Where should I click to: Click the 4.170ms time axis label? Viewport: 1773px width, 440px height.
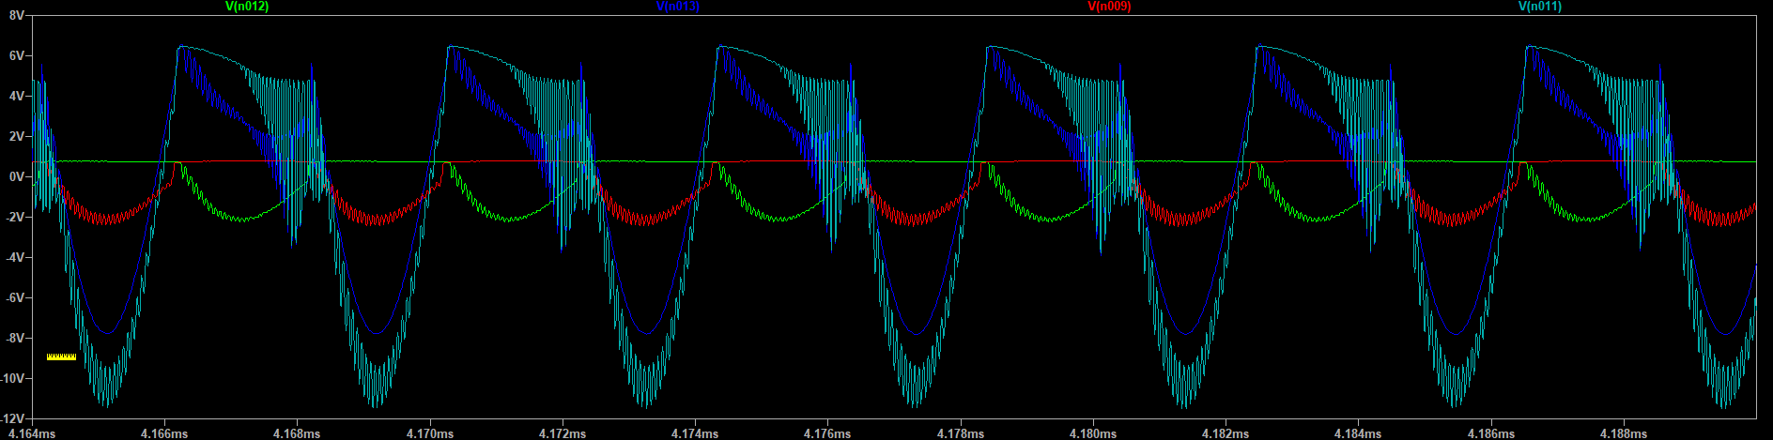pos(429,433)
